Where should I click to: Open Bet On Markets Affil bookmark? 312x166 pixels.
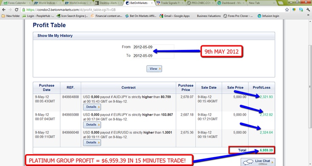(141, 16)
